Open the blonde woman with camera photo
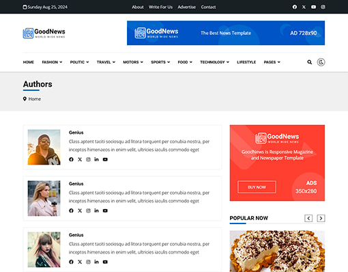 click(x=44, y=198)
